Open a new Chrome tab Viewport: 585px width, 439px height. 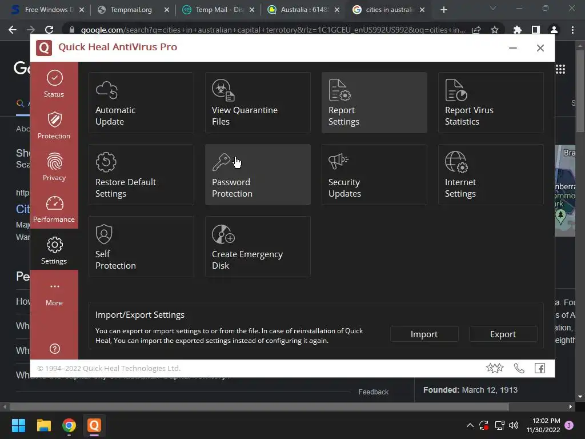443,10
